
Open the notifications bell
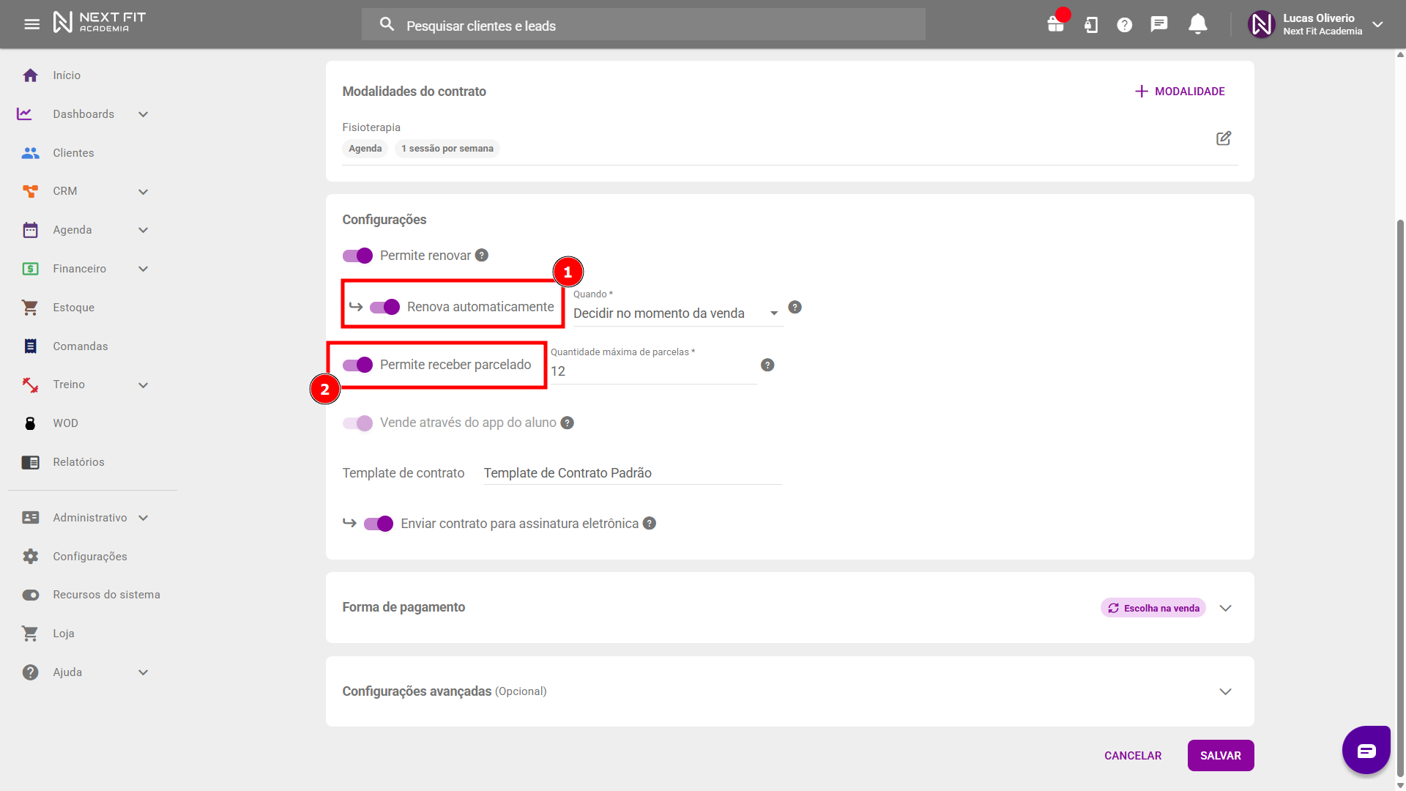(x=1197, y=25)
